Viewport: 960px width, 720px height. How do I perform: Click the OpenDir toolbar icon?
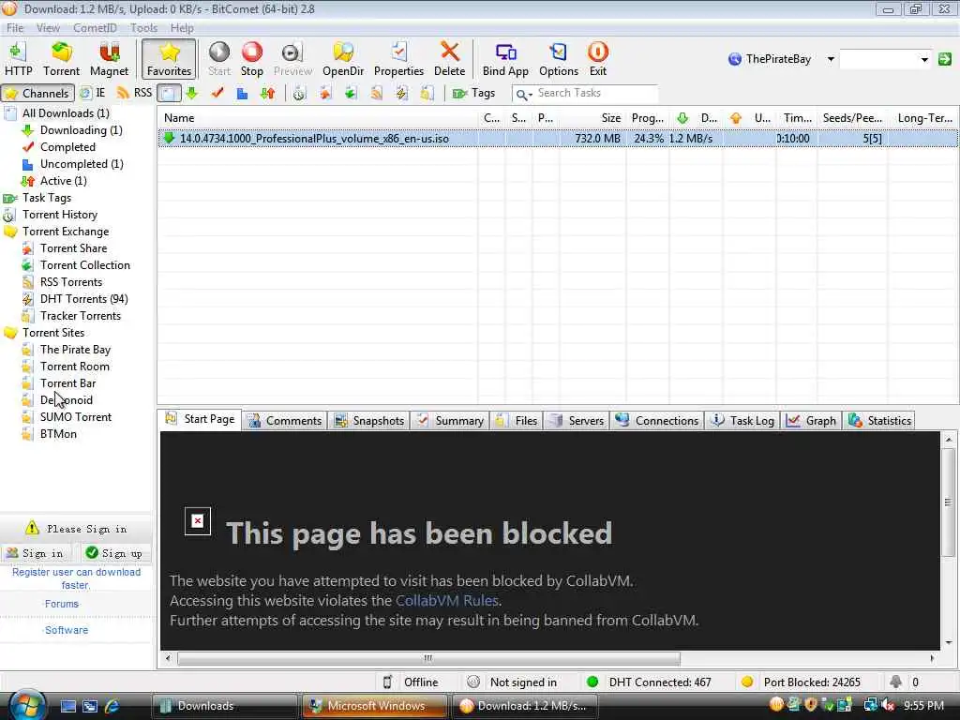pos(343,59)
